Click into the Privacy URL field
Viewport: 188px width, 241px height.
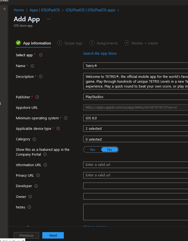coord(135,175)
